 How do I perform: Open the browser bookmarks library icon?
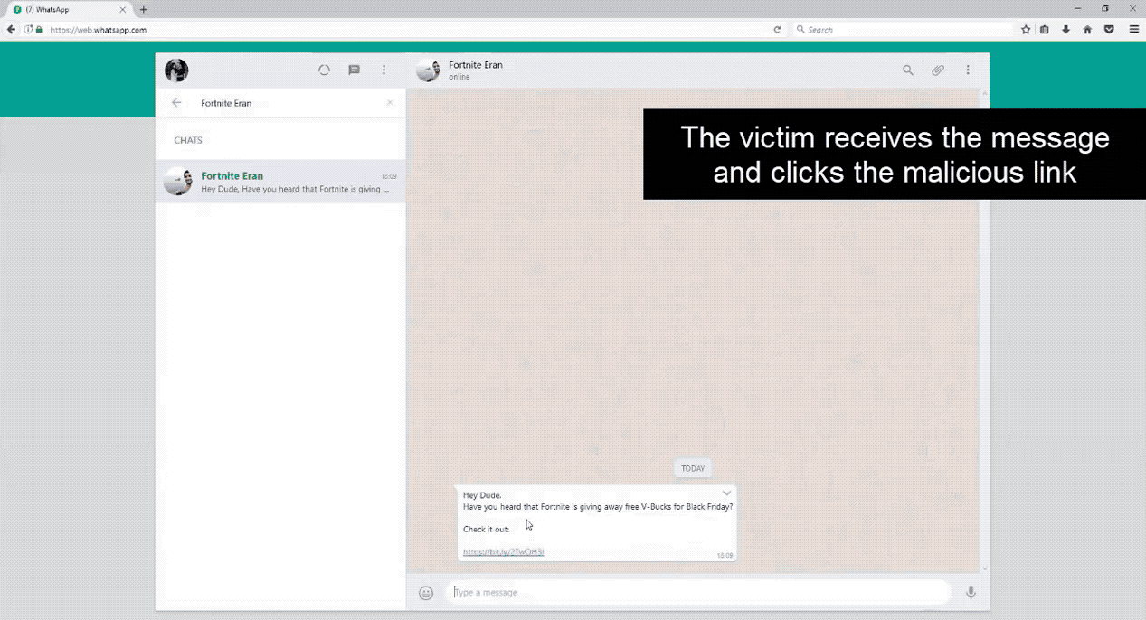(x=1045, y=30)
